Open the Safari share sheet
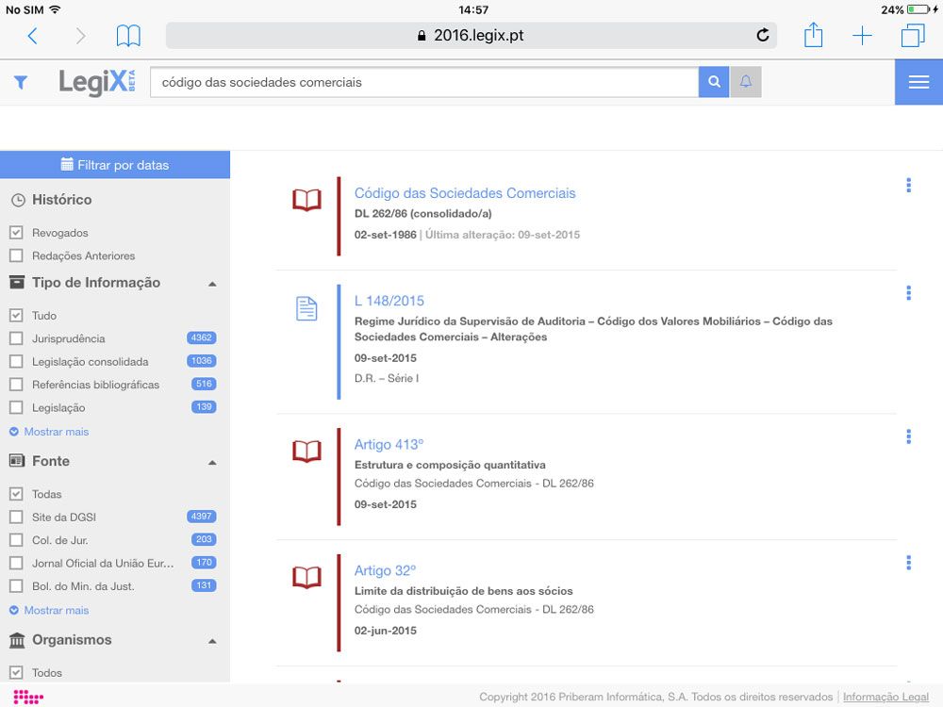Screen dimensions: 943x707 pyautogui.click(x=813, y=35)
